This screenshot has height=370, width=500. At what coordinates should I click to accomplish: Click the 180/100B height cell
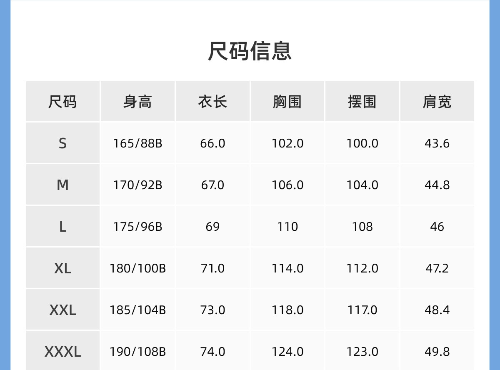pos(137,268)
